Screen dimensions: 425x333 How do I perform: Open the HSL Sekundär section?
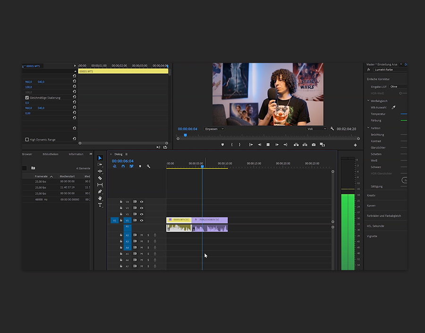click(x=375, y=226)
